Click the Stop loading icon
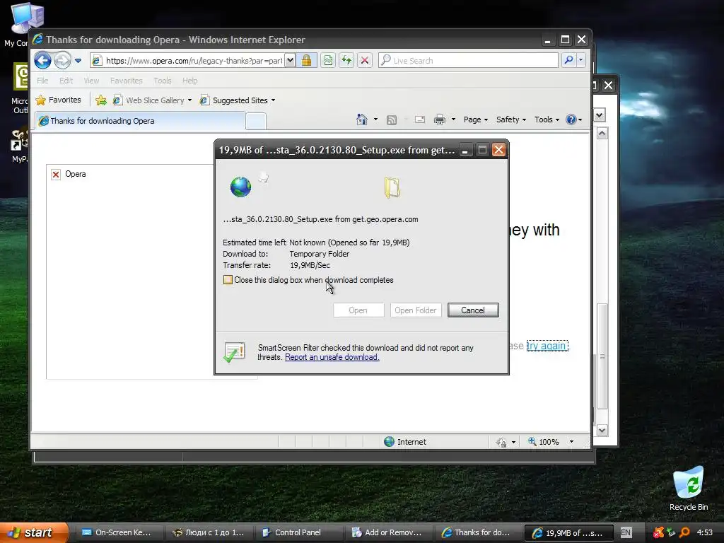The height and width of the screenshot is (543, 724). (x=365, y=61)
